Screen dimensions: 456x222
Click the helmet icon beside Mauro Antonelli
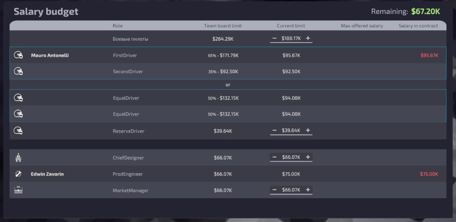(x=18, y=55)
